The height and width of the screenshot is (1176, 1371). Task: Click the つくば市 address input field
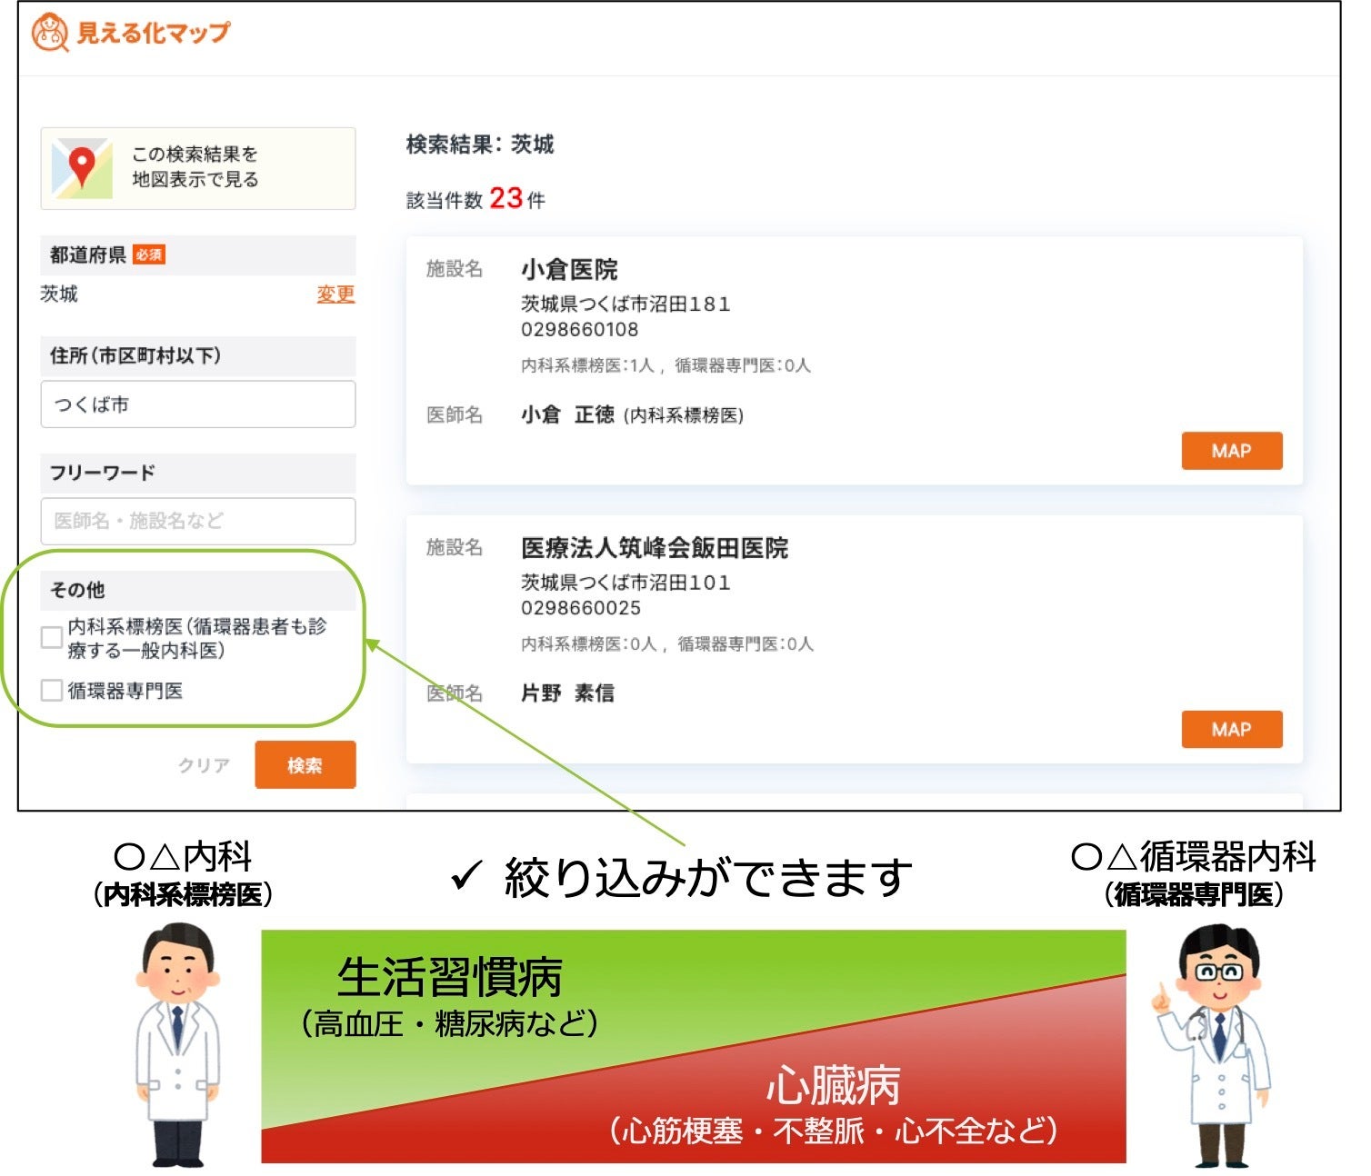tap(197, 404)
